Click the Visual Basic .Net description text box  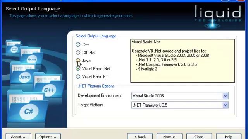click(x=183, y=61)
